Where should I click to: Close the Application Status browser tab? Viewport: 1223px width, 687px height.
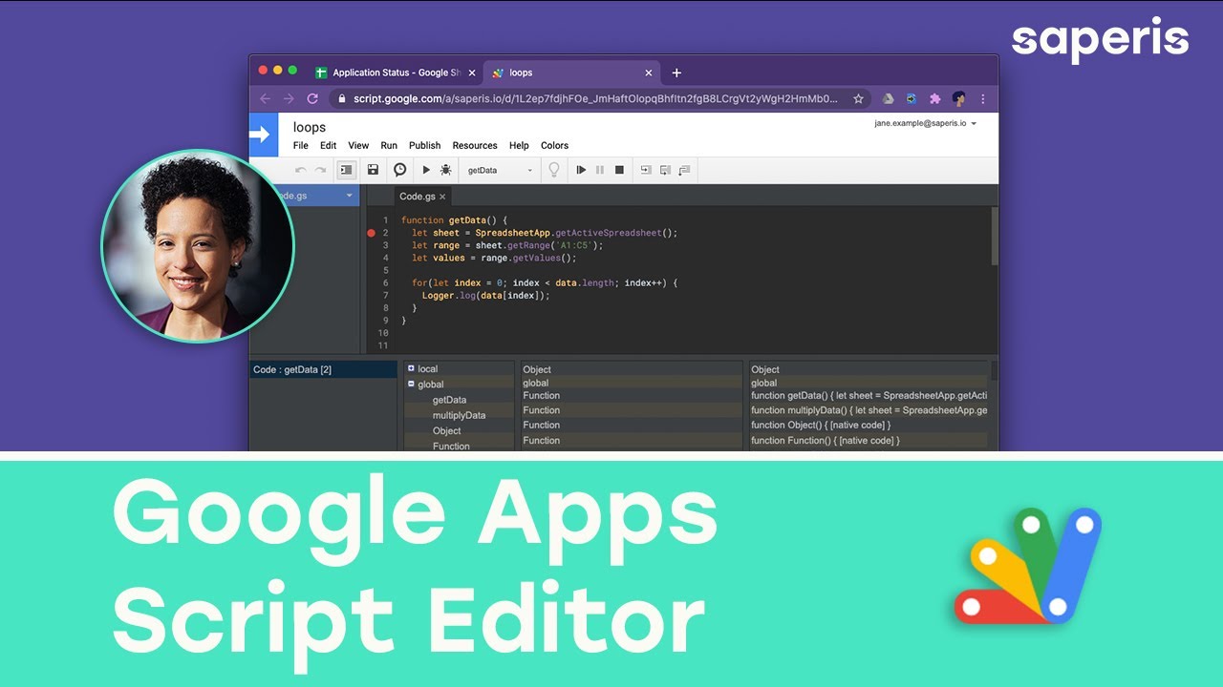472,73
